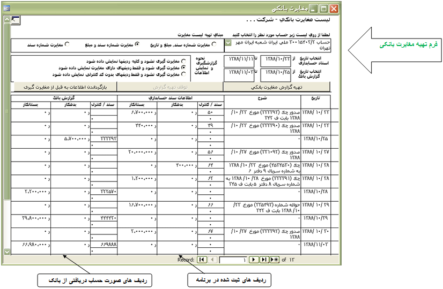The width and height of the screenshot is (443, 289).
Task: Select the مغایرت شماره سند، مبلغ و تاریخ radio option
Action: 214,44
